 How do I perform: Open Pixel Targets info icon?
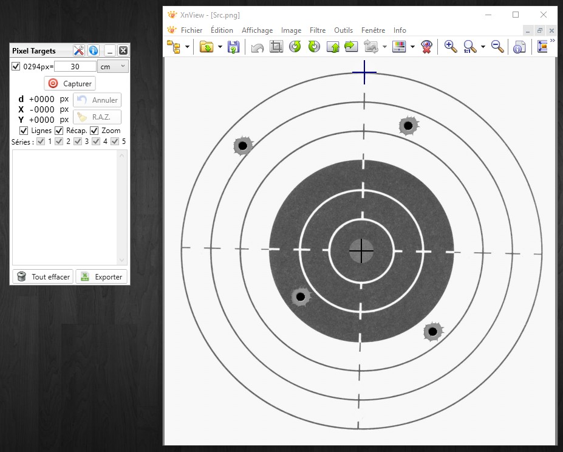94,50
